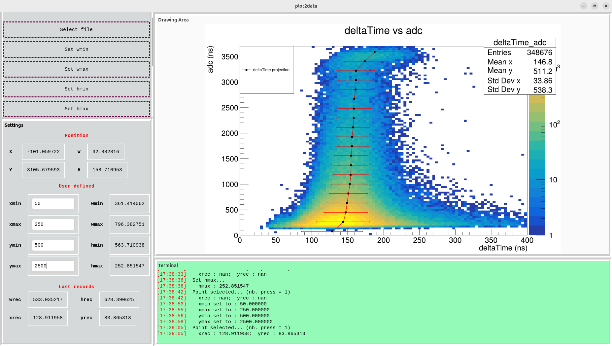Click the Set wmax button
This screenshot has width=612, height=346.
click(76, 69)
